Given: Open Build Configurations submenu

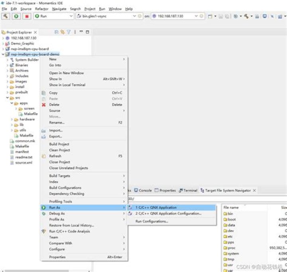Looking at the screenshot, I should [84, 187].
